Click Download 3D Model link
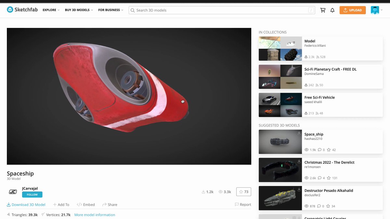390x219 pixels. pos(26,205)
